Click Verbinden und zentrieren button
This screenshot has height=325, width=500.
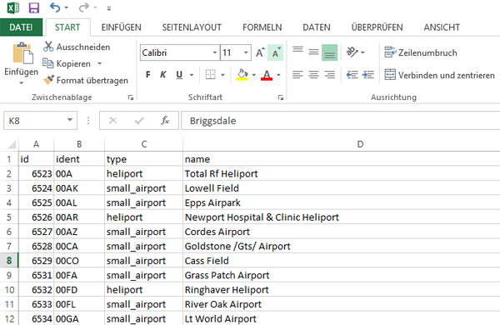[x=440, y=75]
